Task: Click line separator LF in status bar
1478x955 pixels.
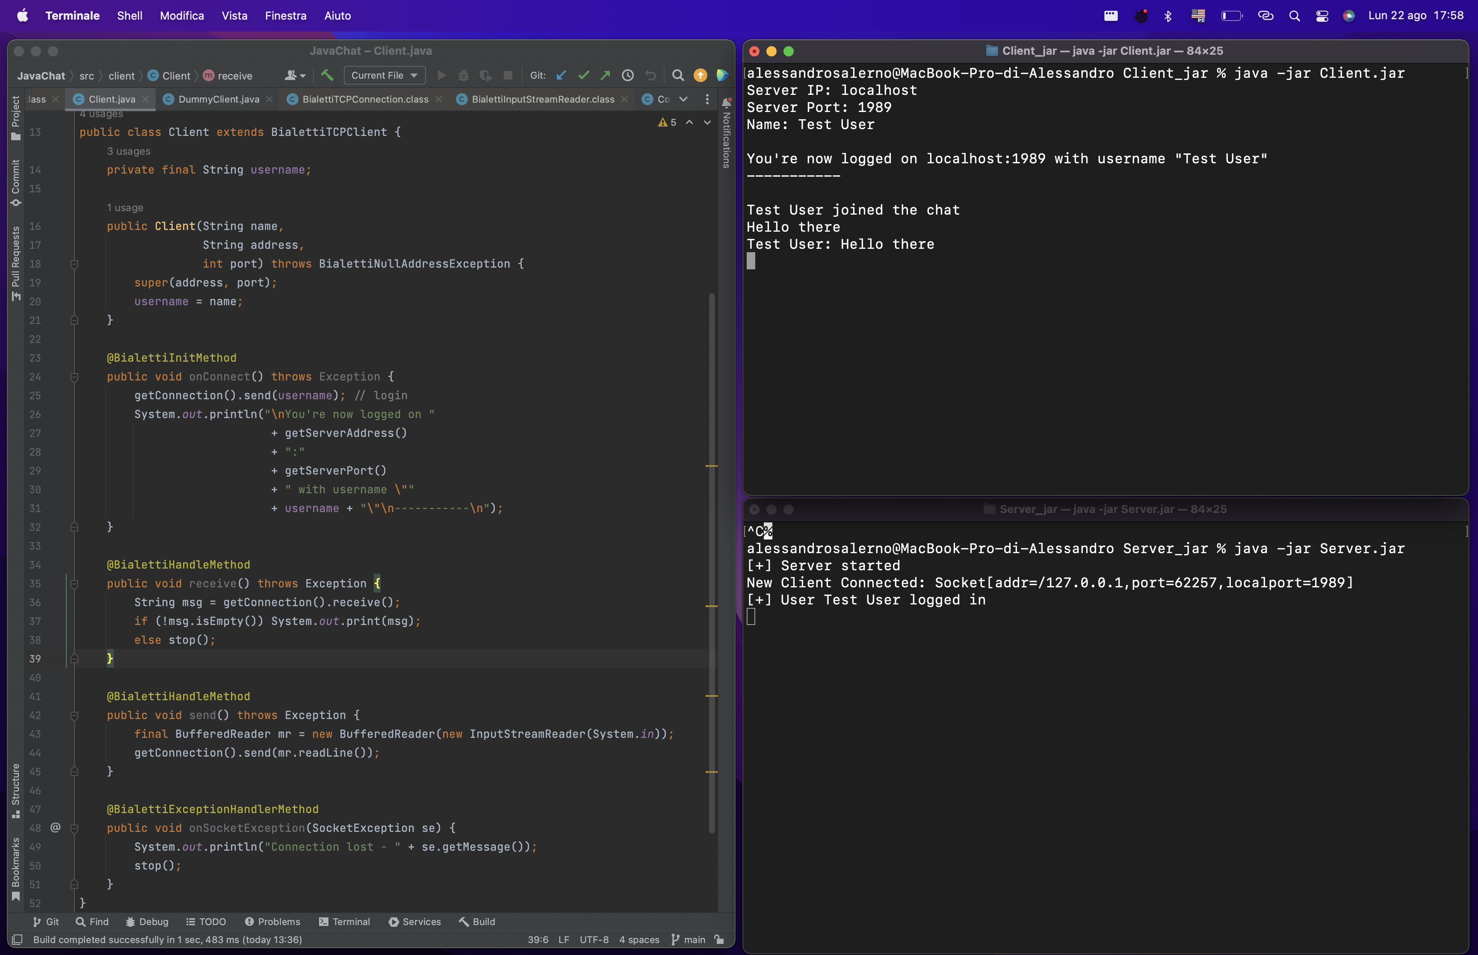Action: [563, 940]
